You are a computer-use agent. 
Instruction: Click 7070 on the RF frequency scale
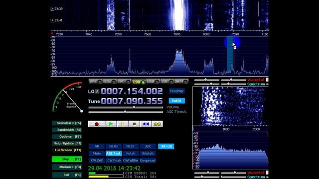click(x=177, y=34)
